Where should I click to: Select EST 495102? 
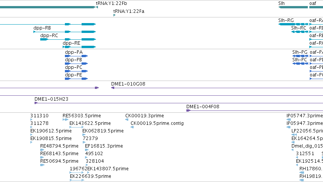click(x=94, y=154)
